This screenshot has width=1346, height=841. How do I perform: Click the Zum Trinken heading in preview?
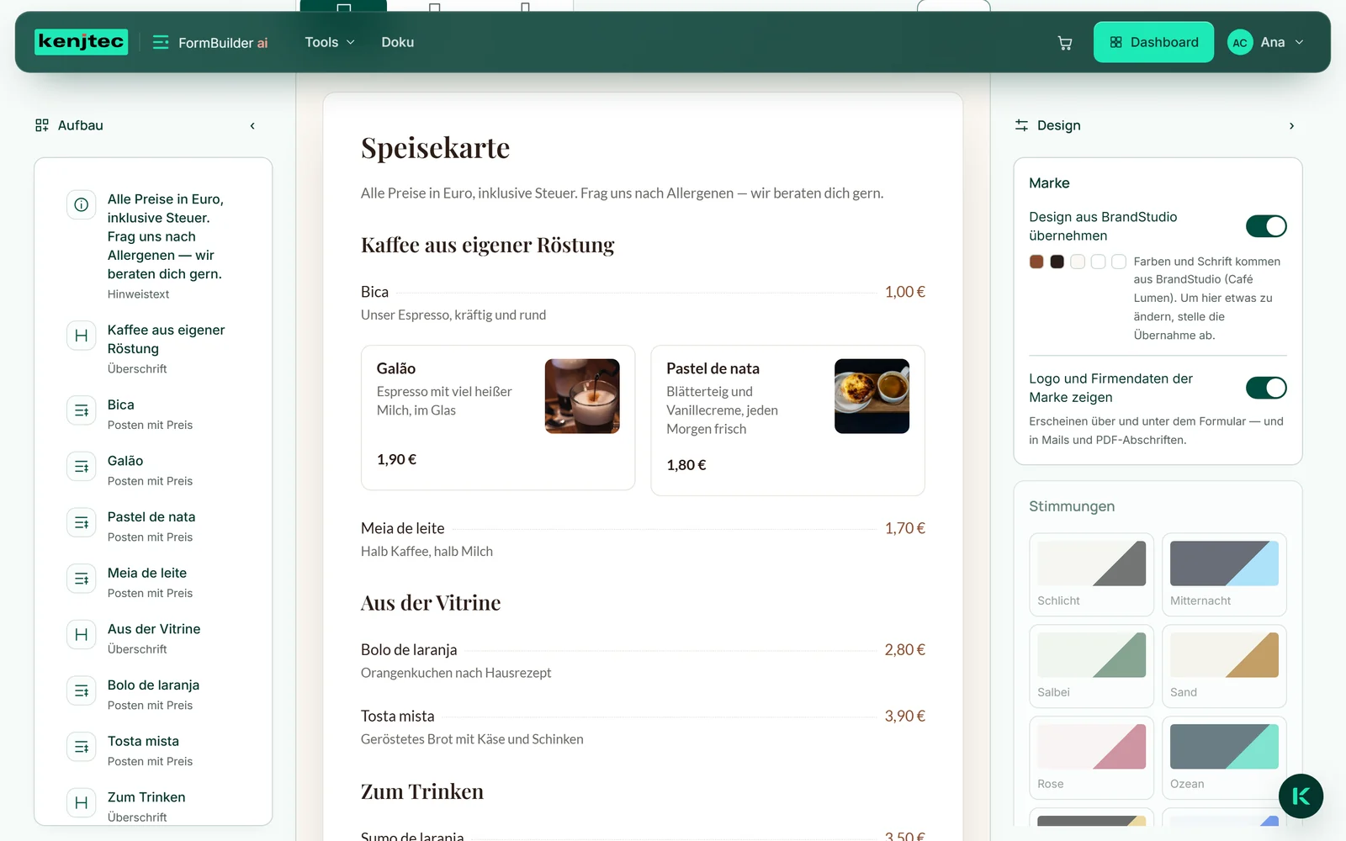click(422, 791)
